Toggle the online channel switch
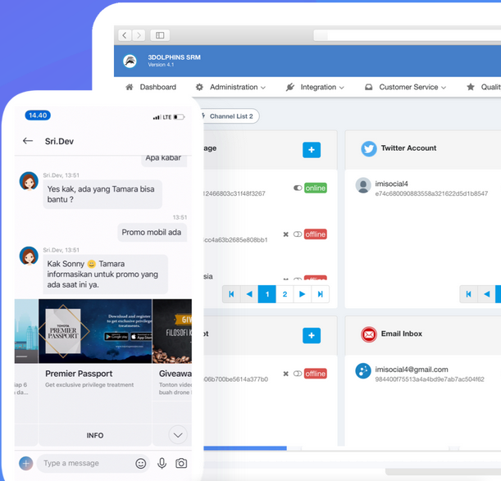 (x=298, y=188)
